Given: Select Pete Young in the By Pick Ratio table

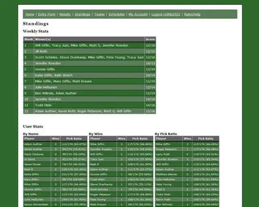Looking at the screenshot, I should coord(163,184).
